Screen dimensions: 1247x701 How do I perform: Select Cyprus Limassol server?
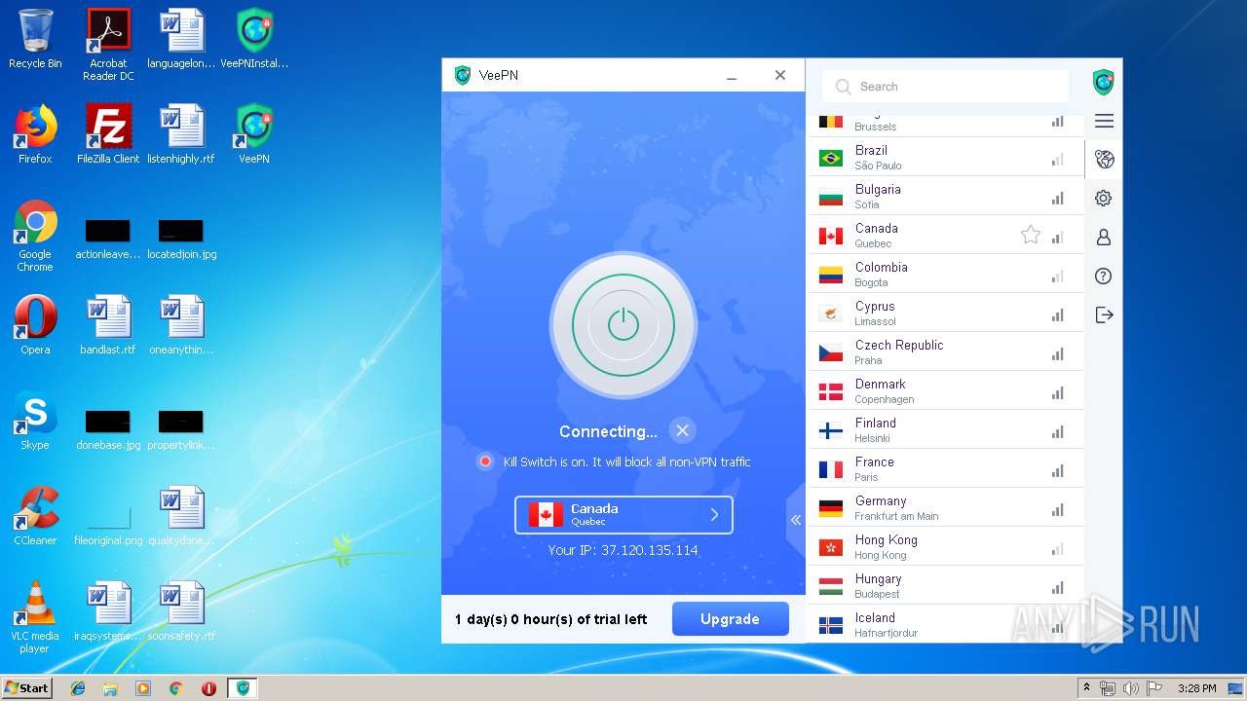pos(946,313)
